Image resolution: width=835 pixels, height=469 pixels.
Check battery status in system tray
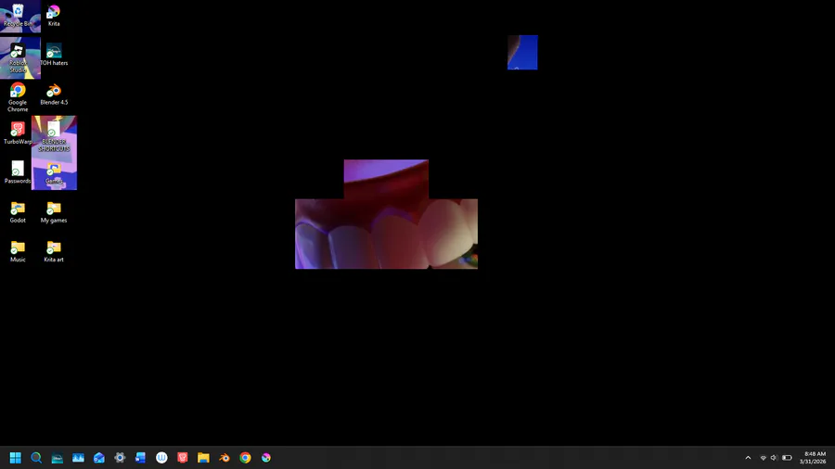tap(787, 458)
